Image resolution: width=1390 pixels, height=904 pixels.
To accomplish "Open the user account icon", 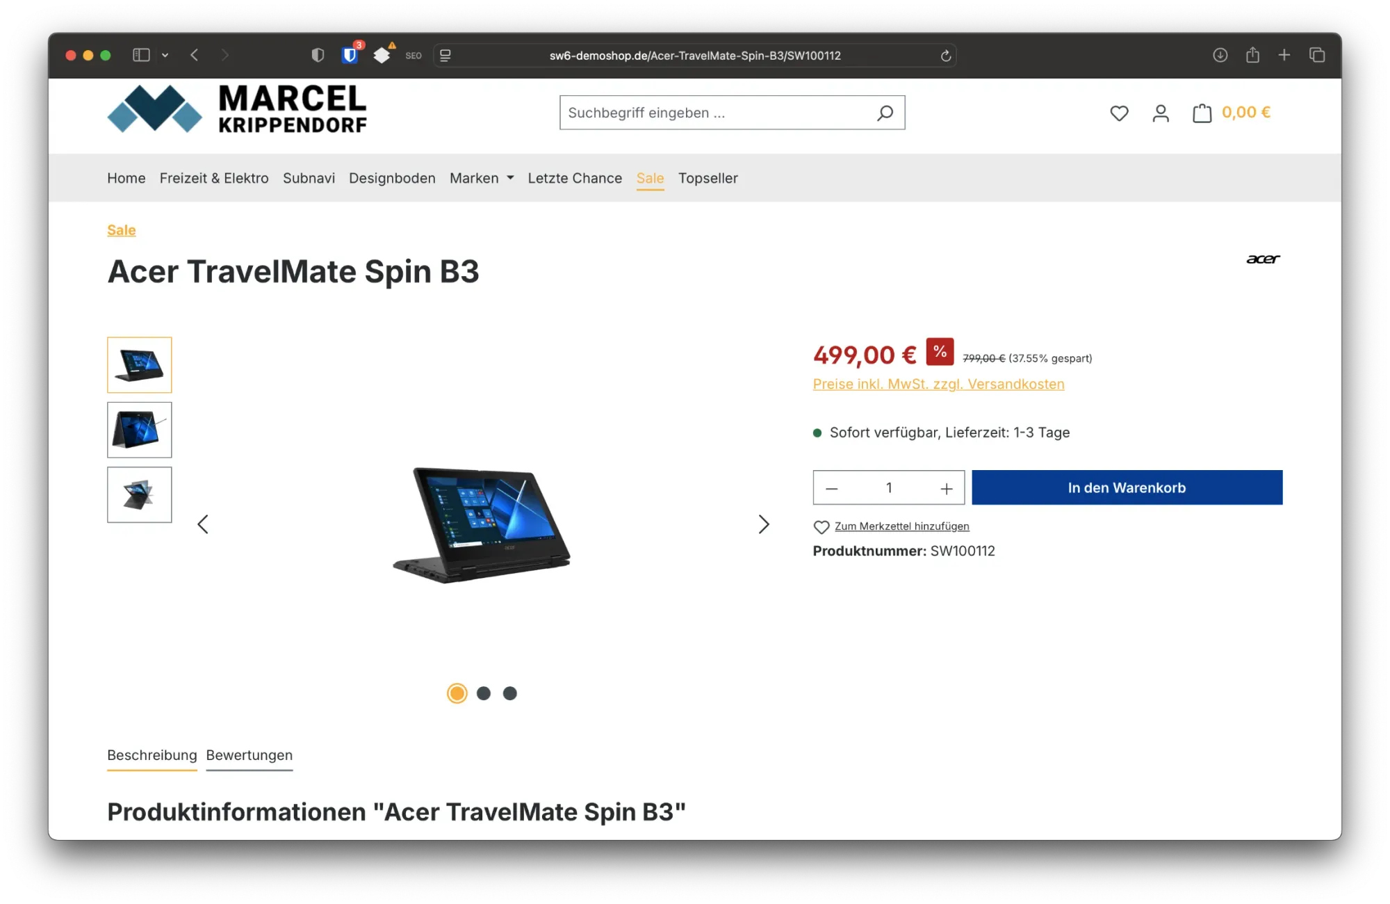I will [1161, 113].
